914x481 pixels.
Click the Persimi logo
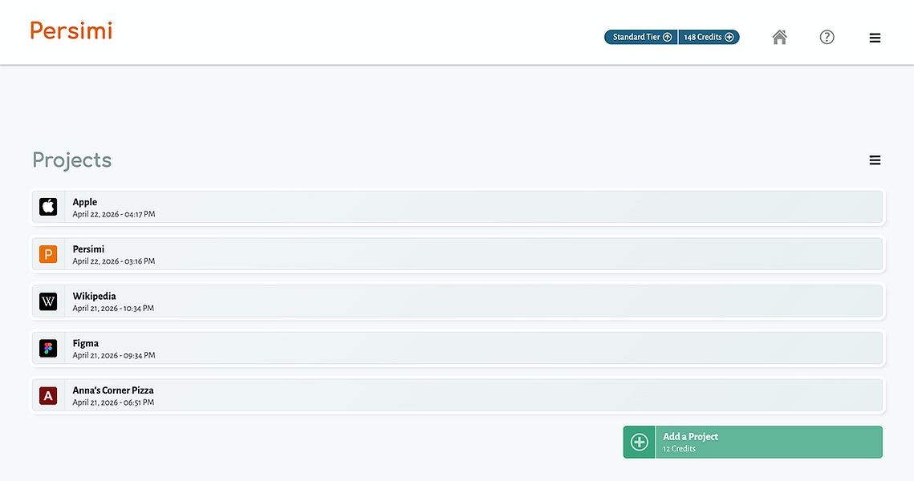point(71,30)
